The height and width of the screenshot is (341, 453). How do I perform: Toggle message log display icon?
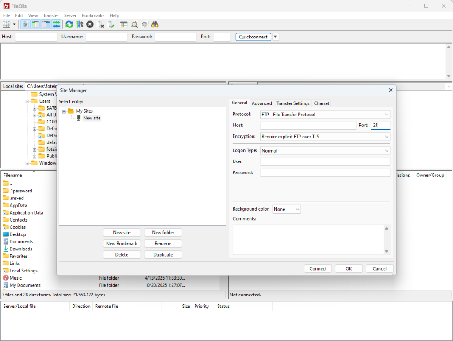pos(26,24)
